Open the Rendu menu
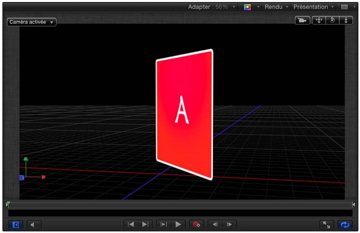This screenshot has height=233, width=360. (x=276, y=7)
